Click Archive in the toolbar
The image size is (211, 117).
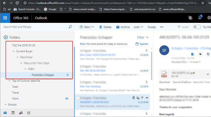click(x=123, y=27)
